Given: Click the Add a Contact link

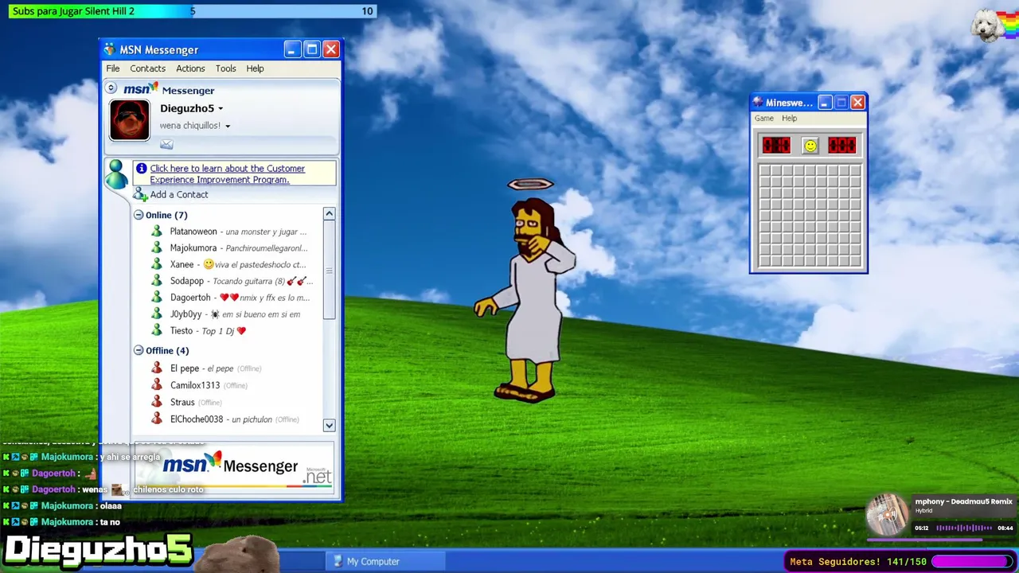Looking at the screenshot, I should click(x=179, y=195).
